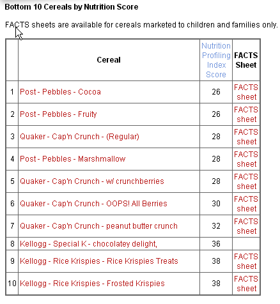Open Cap'n Crunch OOPS! All Berries link
The width and height of the screenshot is (280, 304).
tap(93, 204)
